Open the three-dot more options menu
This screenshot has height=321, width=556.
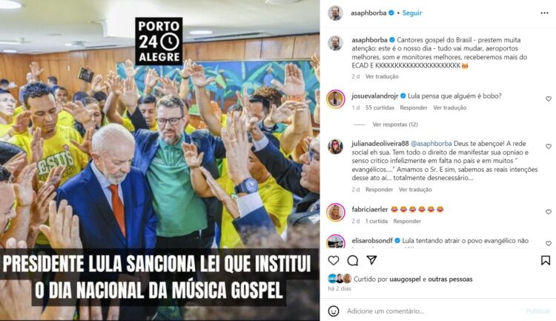544,13
